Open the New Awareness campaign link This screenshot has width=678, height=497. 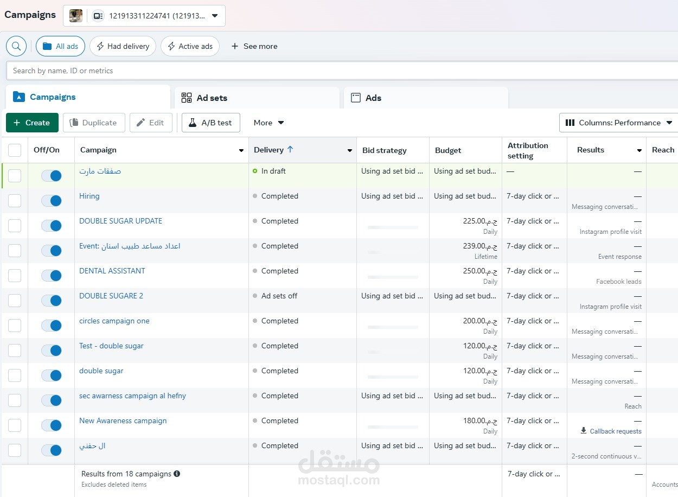point(123,420)
